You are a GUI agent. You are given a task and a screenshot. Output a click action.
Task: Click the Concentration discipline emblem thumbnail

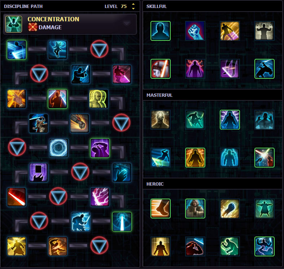click(14, 24)
